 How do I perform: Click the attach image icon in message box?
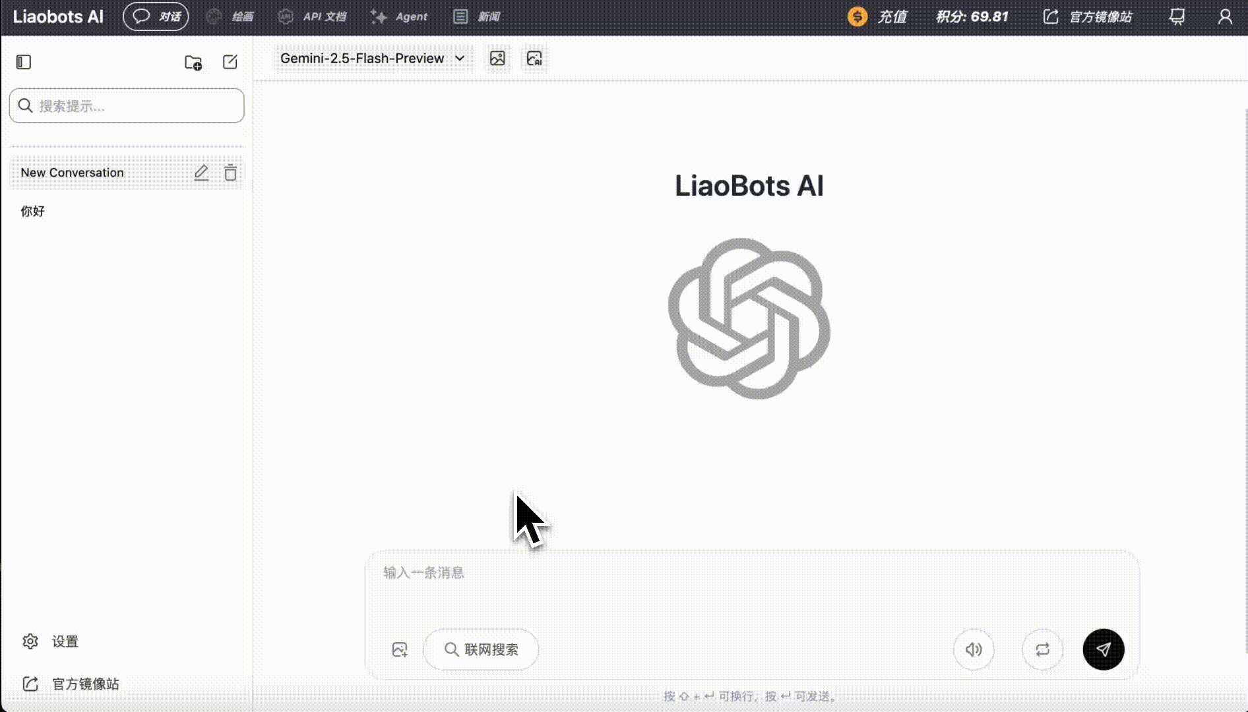click(x=399, y=649)
